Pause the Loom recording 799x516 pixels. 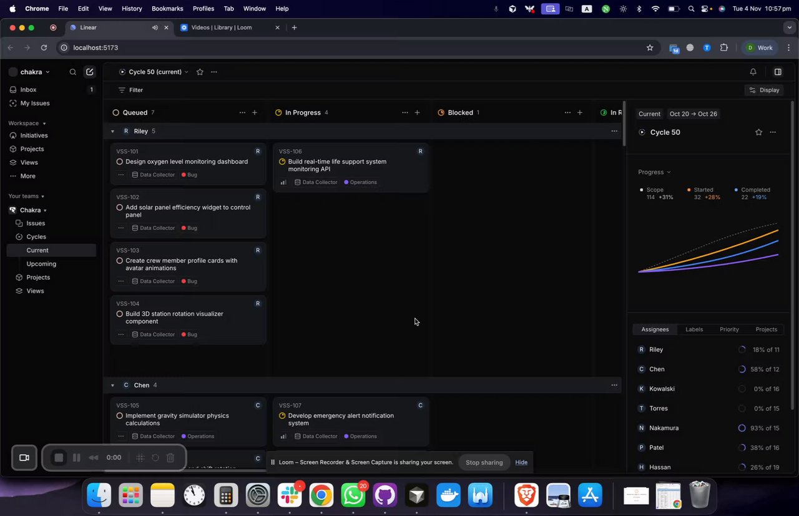click(77, 457)
